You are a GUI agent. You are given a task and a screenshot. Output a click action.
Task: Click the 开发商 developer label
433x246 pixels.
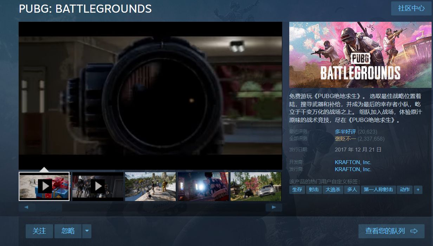296,162
